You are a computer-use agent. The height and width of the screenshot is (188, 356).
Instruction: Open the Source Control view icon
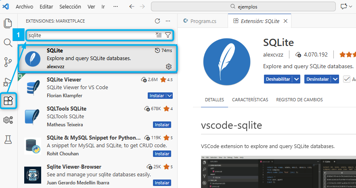point(8,62)
